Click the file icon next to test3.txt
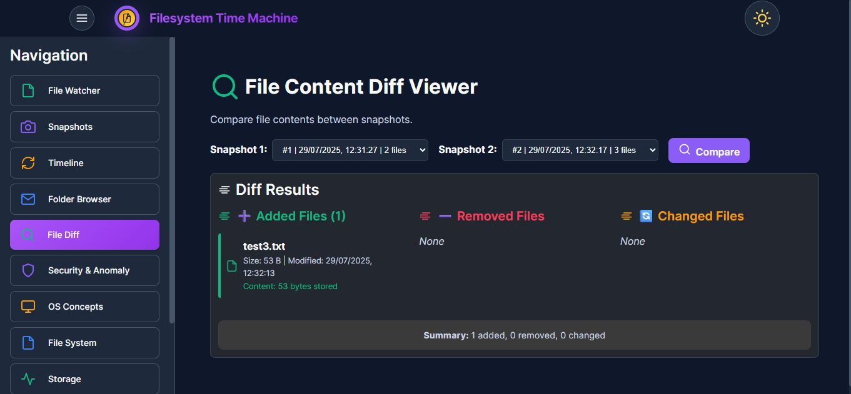The image size is (851, 394). click(231, 265)
